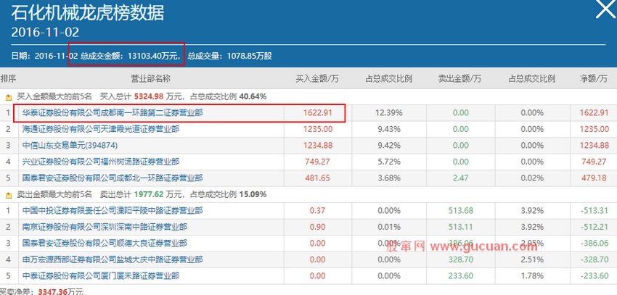This screenshot has height=295, width=617.
Task: Click the 净额/万 column header
Action: pyautogui.click(x=593, y=78)
